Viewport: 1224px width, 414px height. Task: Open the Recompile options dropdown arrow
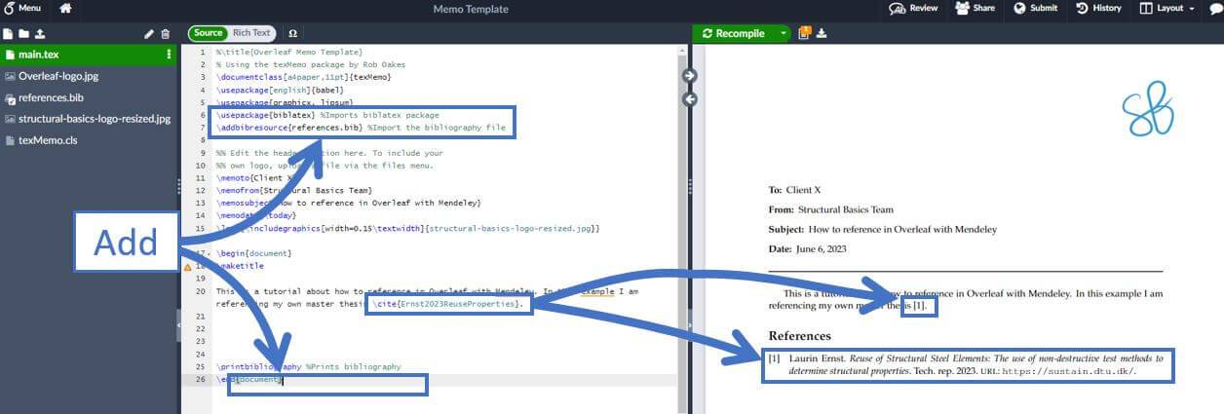pos(783,33)
